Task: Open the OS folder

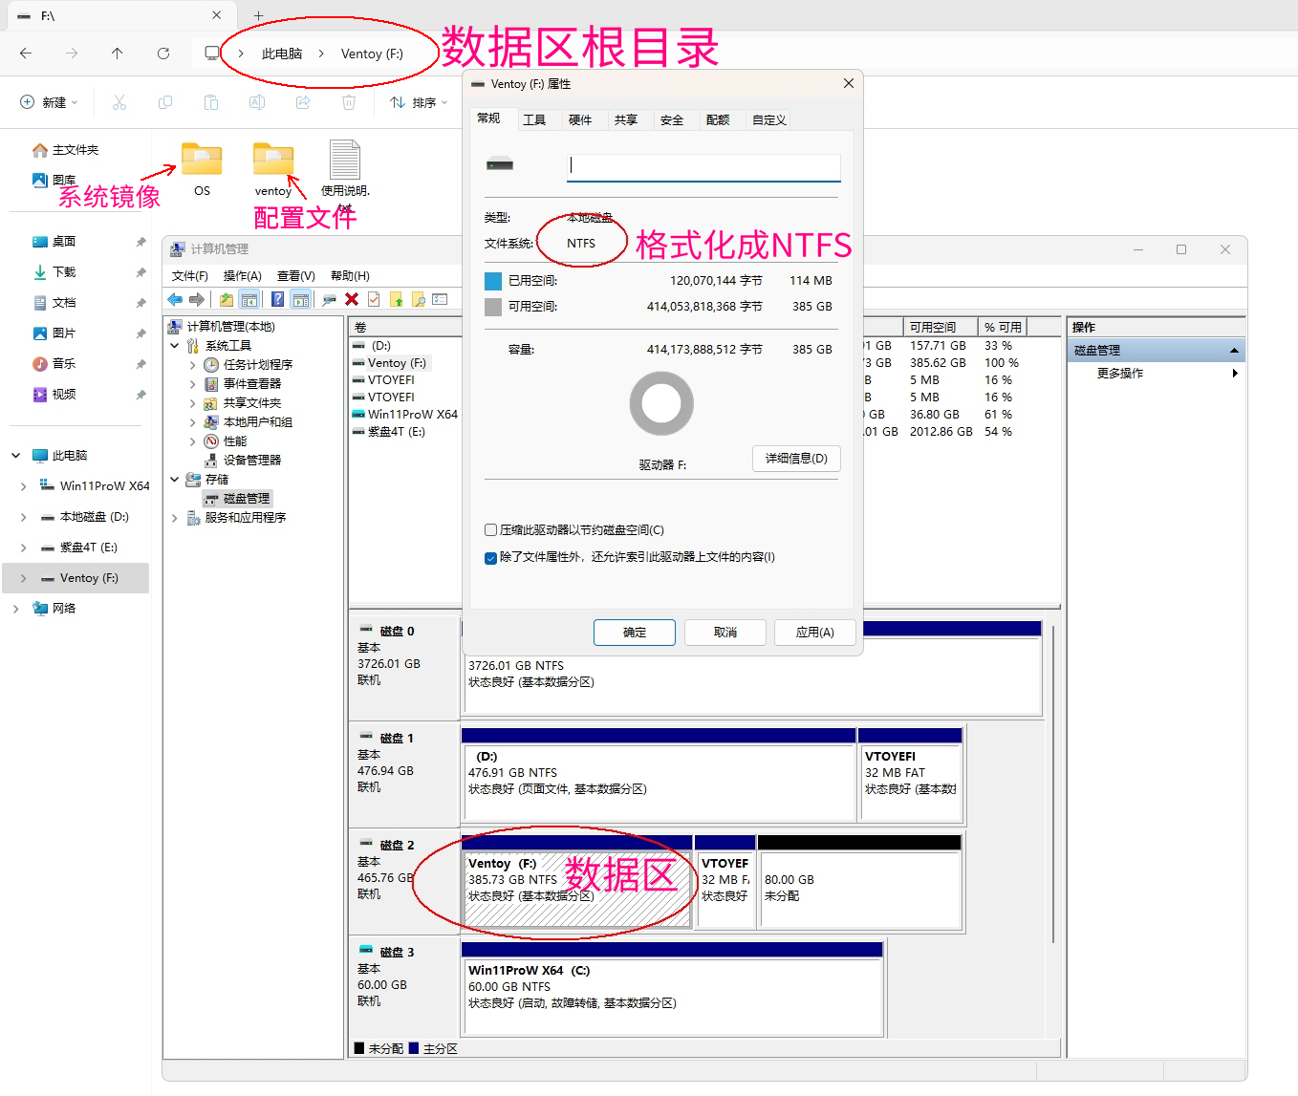Action: coord(202,168)
